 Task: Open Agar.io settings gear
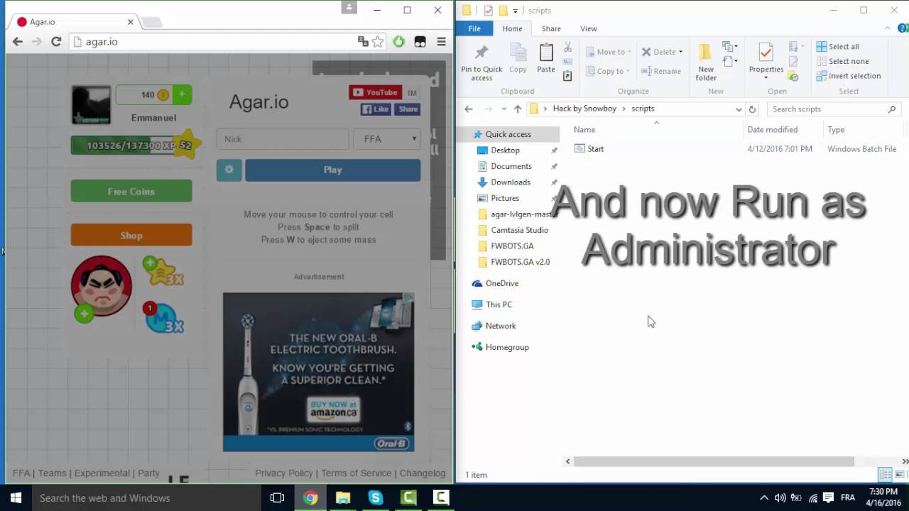pos(229,170)
